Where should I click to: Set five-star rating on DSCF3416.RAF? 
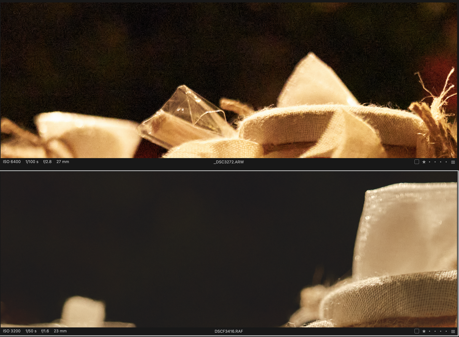tap(446, 331)
